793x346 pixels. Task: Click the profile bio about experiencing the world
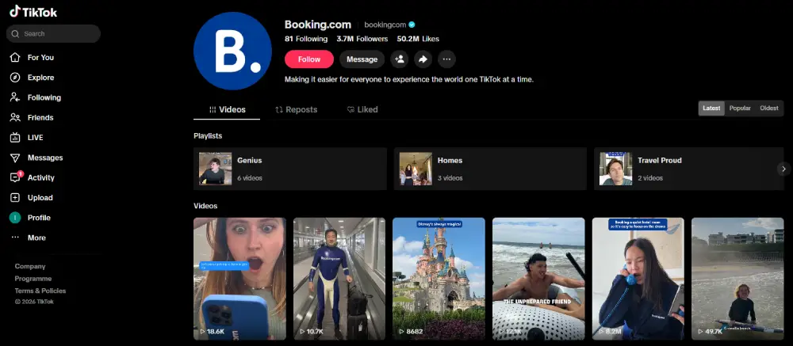(409, 79)
